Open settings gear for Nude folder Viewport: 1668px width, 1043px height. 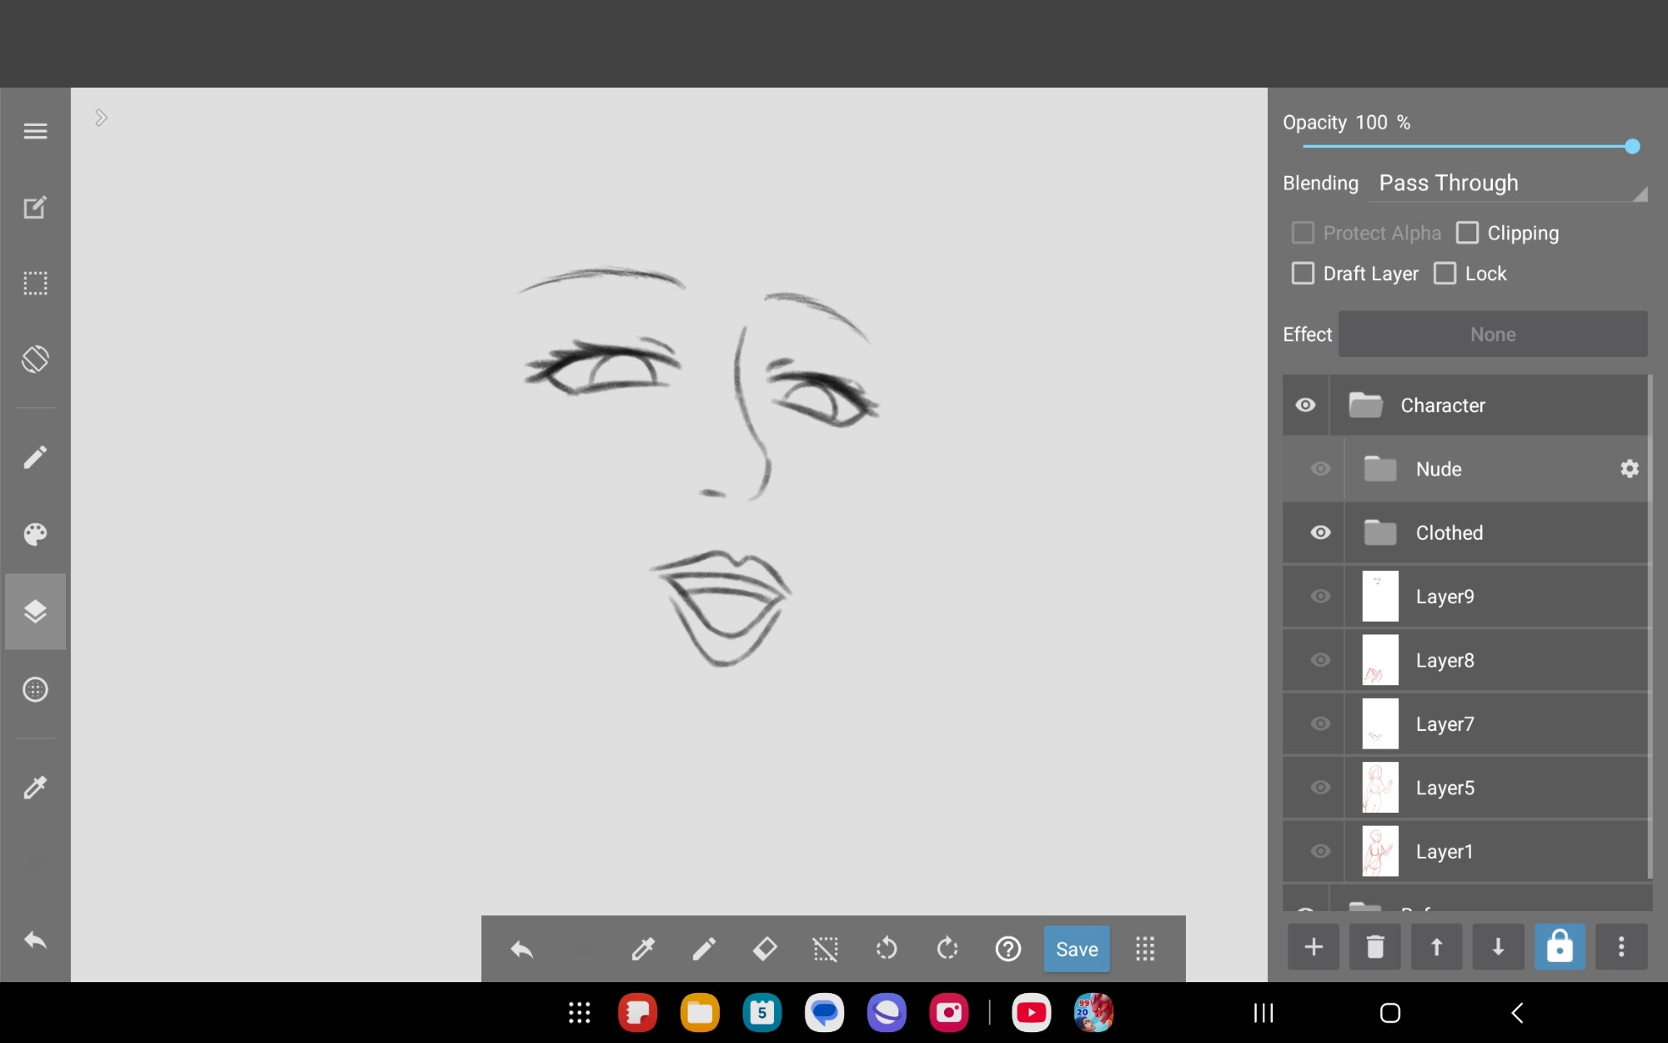click(x=1630, y=469)
